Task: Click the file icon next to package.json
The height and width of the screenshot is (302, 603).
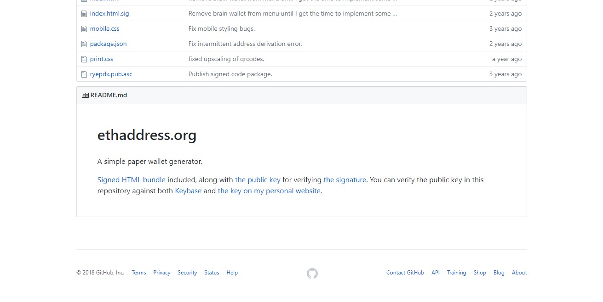Action: 84,44
